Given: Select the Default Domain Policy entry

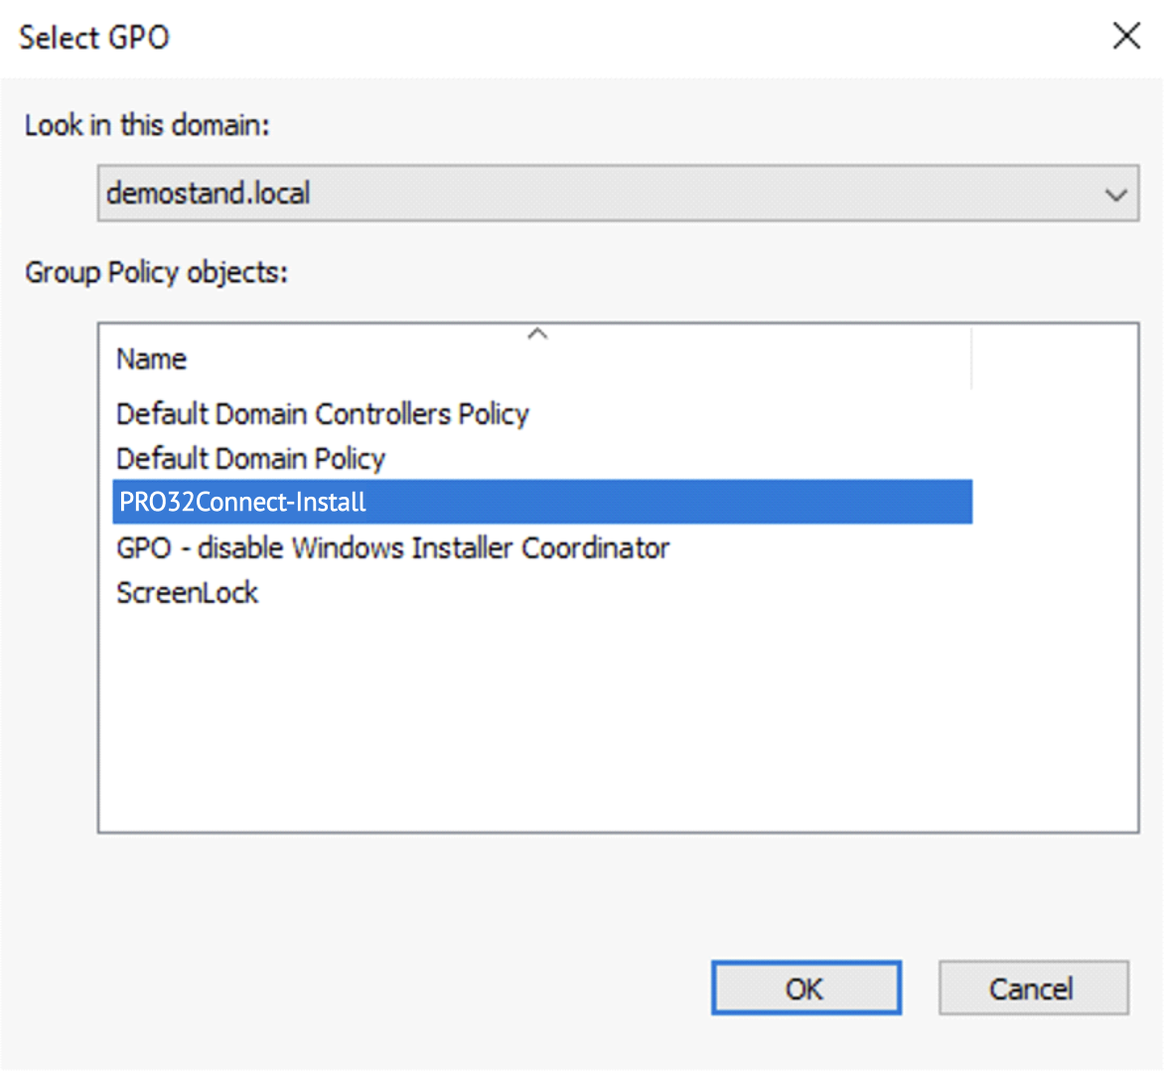Looking at the screenshot, I should pos(250,458).
